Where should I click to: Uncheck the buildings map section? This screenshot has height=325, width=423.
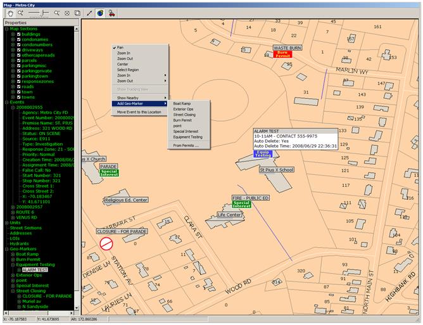tap(18, 34)
